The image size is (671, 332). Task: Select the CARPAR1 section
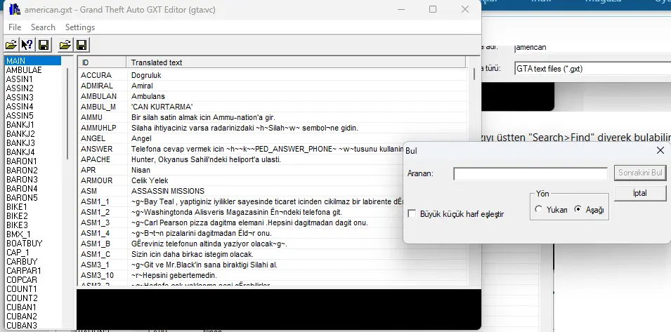tap(33, 270)
